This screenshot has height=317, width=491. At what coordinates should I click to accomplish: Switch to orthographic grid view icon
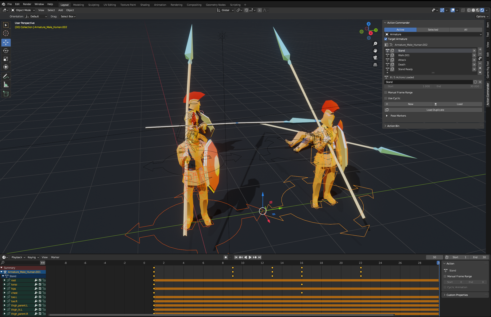click(375, 65)
